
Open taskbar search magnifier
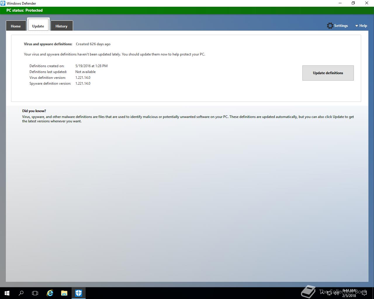[x=21, y=293]
